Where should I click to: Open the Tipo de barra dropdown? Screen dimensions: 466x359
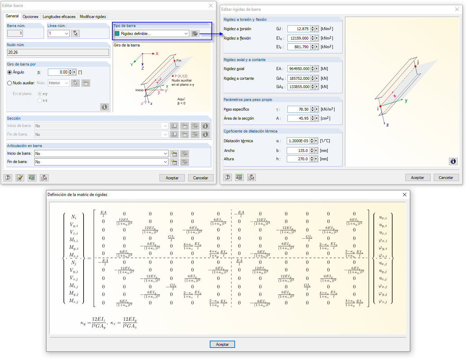pyautogui.click(x=186, y=34)
